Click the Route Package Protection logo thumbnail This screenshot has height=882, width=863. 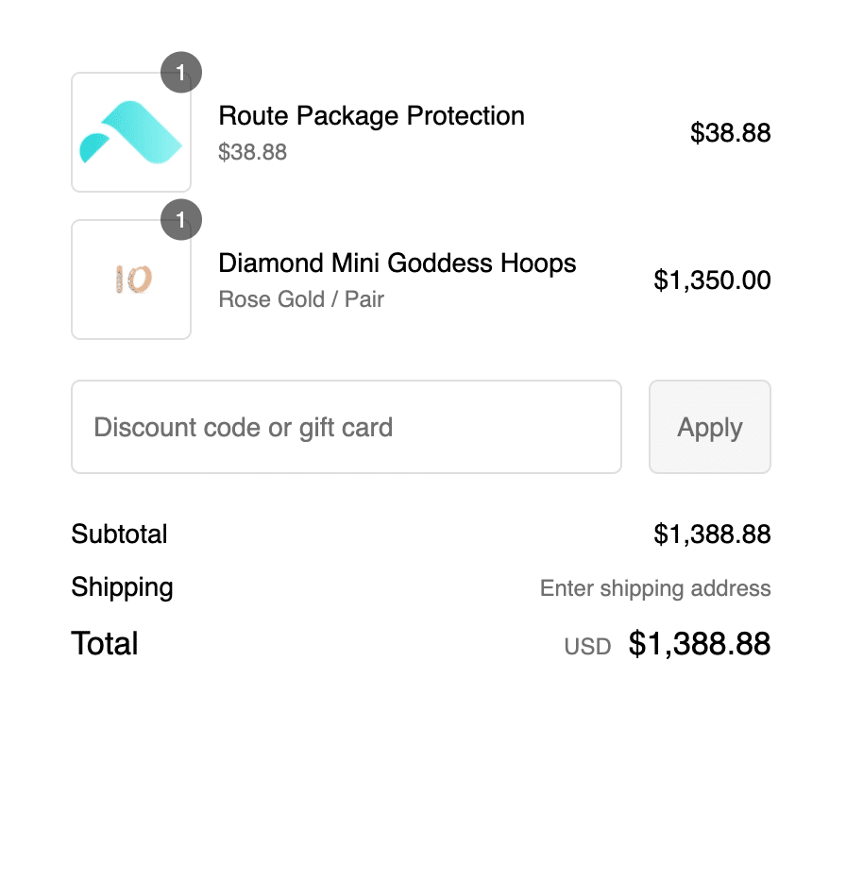[131, 132]
